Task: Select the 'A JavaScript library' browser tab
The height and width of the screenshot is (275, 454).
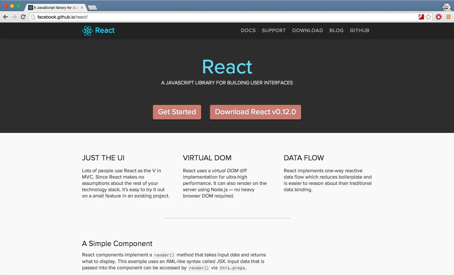Action: (54, 7)
